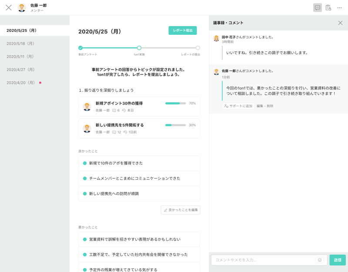The width and height of the screenshot is (348, 272).
Task: Click サポートに追加 under the comment
Action: click(x=238, y=106)
